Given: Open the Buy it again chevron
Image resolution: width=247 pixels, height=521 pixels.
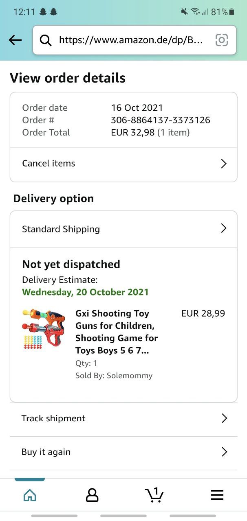Looking at the screenshot, I should click(x=224, y=452).
